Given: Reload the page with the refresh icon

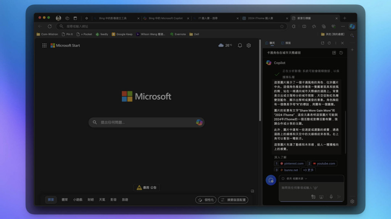Looking at the screenshot, I should click(50, 26).
